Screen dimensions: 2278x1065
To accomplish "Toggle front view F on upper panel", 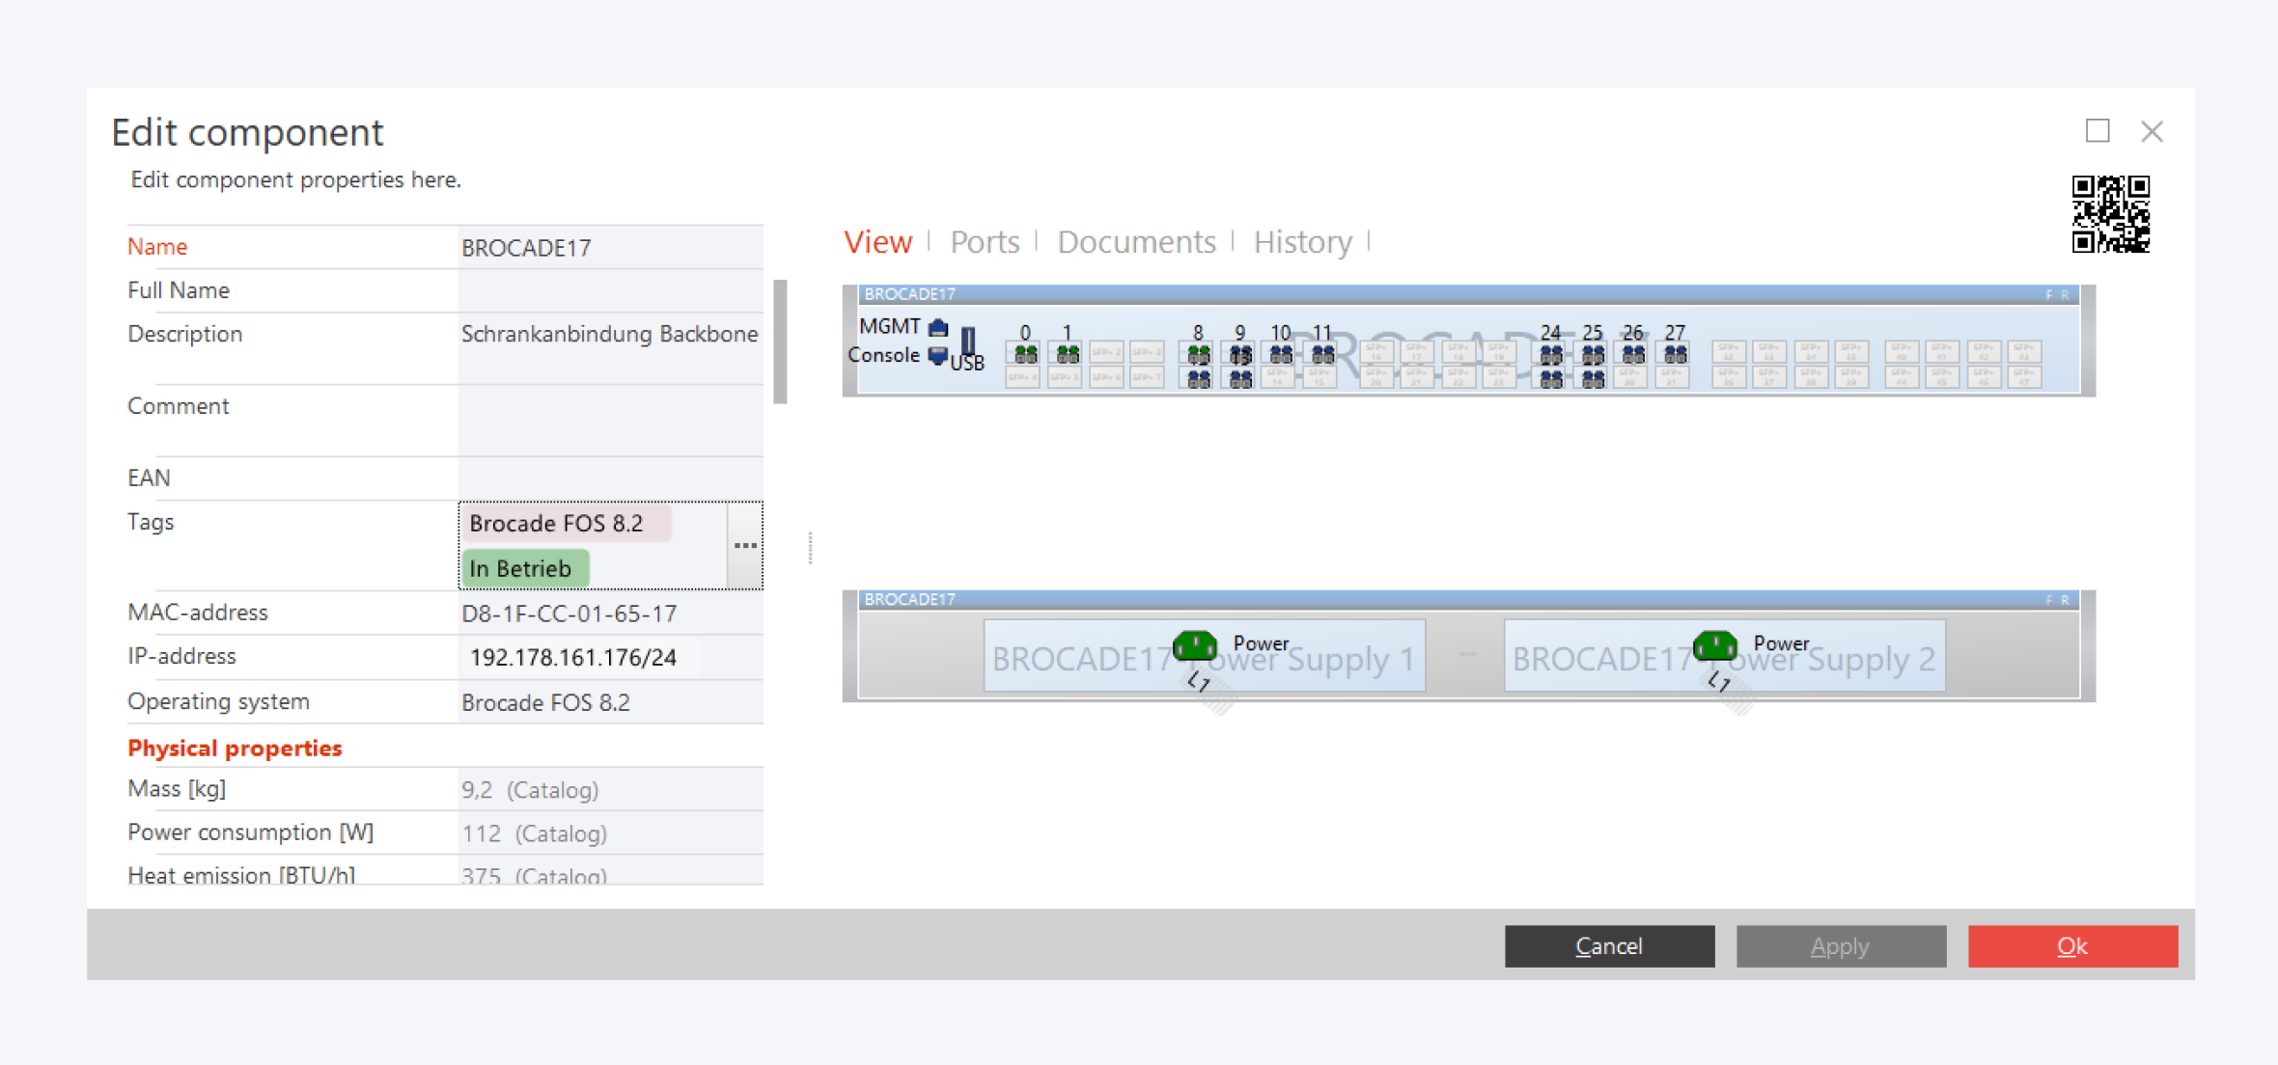I will pos(2048,295).
